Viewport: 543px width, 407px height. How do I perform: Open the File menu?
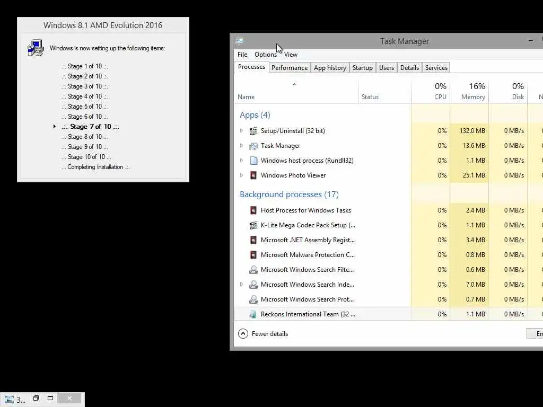click(x=242, y=55)
